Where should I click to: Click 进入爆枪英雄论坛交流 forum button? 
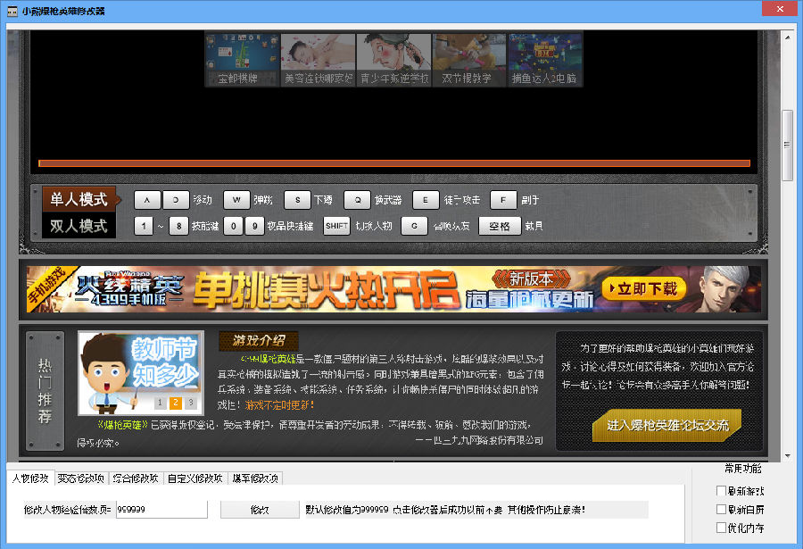click(x=666, y=425)
